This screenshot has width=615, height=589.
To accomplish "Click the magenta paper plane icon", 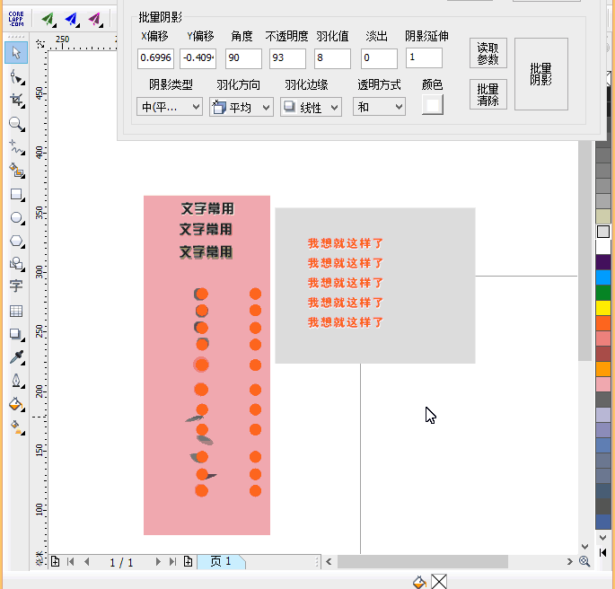I will coord(95,19).
